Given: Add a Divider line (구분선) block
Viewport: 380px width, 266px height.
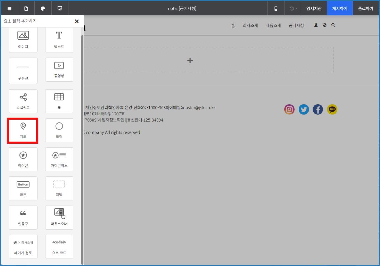Looking at the screenshot, I should 23,71.
